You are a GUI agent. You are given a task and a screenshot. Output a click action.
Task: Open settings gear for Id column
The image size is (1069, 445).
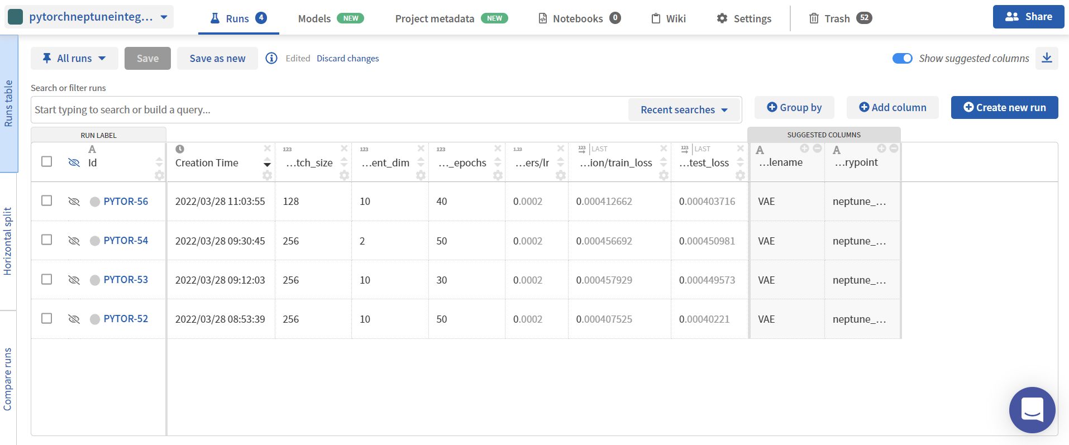(159, 175)
